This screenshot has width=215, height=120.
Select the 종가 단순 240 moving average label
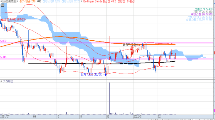pyautogui.click(x=28, y=1)
